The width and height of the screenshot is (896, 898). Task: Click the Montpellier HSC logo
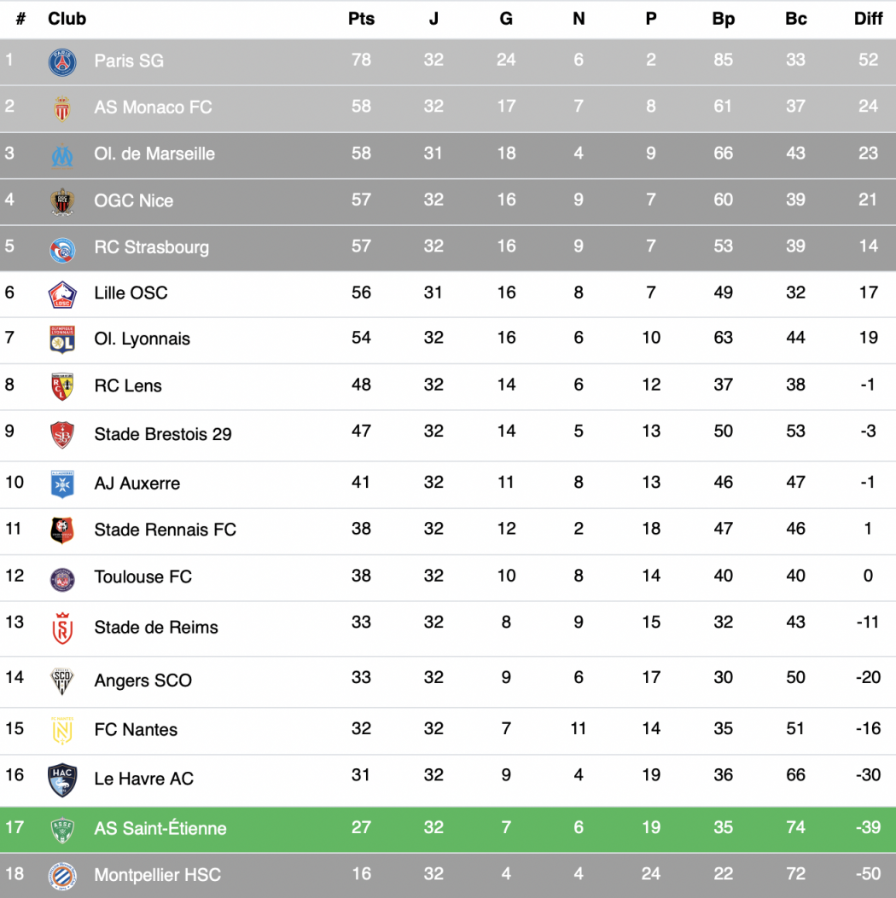pyautogui.click(x=62, y=876)
